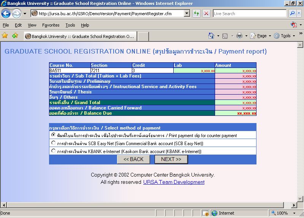Click the Grand Total row label
This screenshot has width=304, height=218.
tap(75, 103)
